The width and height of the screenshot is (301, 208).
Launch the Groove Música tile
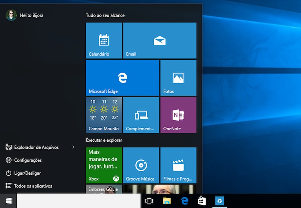click(141, 165)
